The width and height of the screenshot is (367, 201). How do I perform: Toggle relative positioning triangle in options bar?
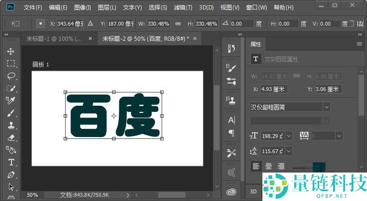[91, 24]
